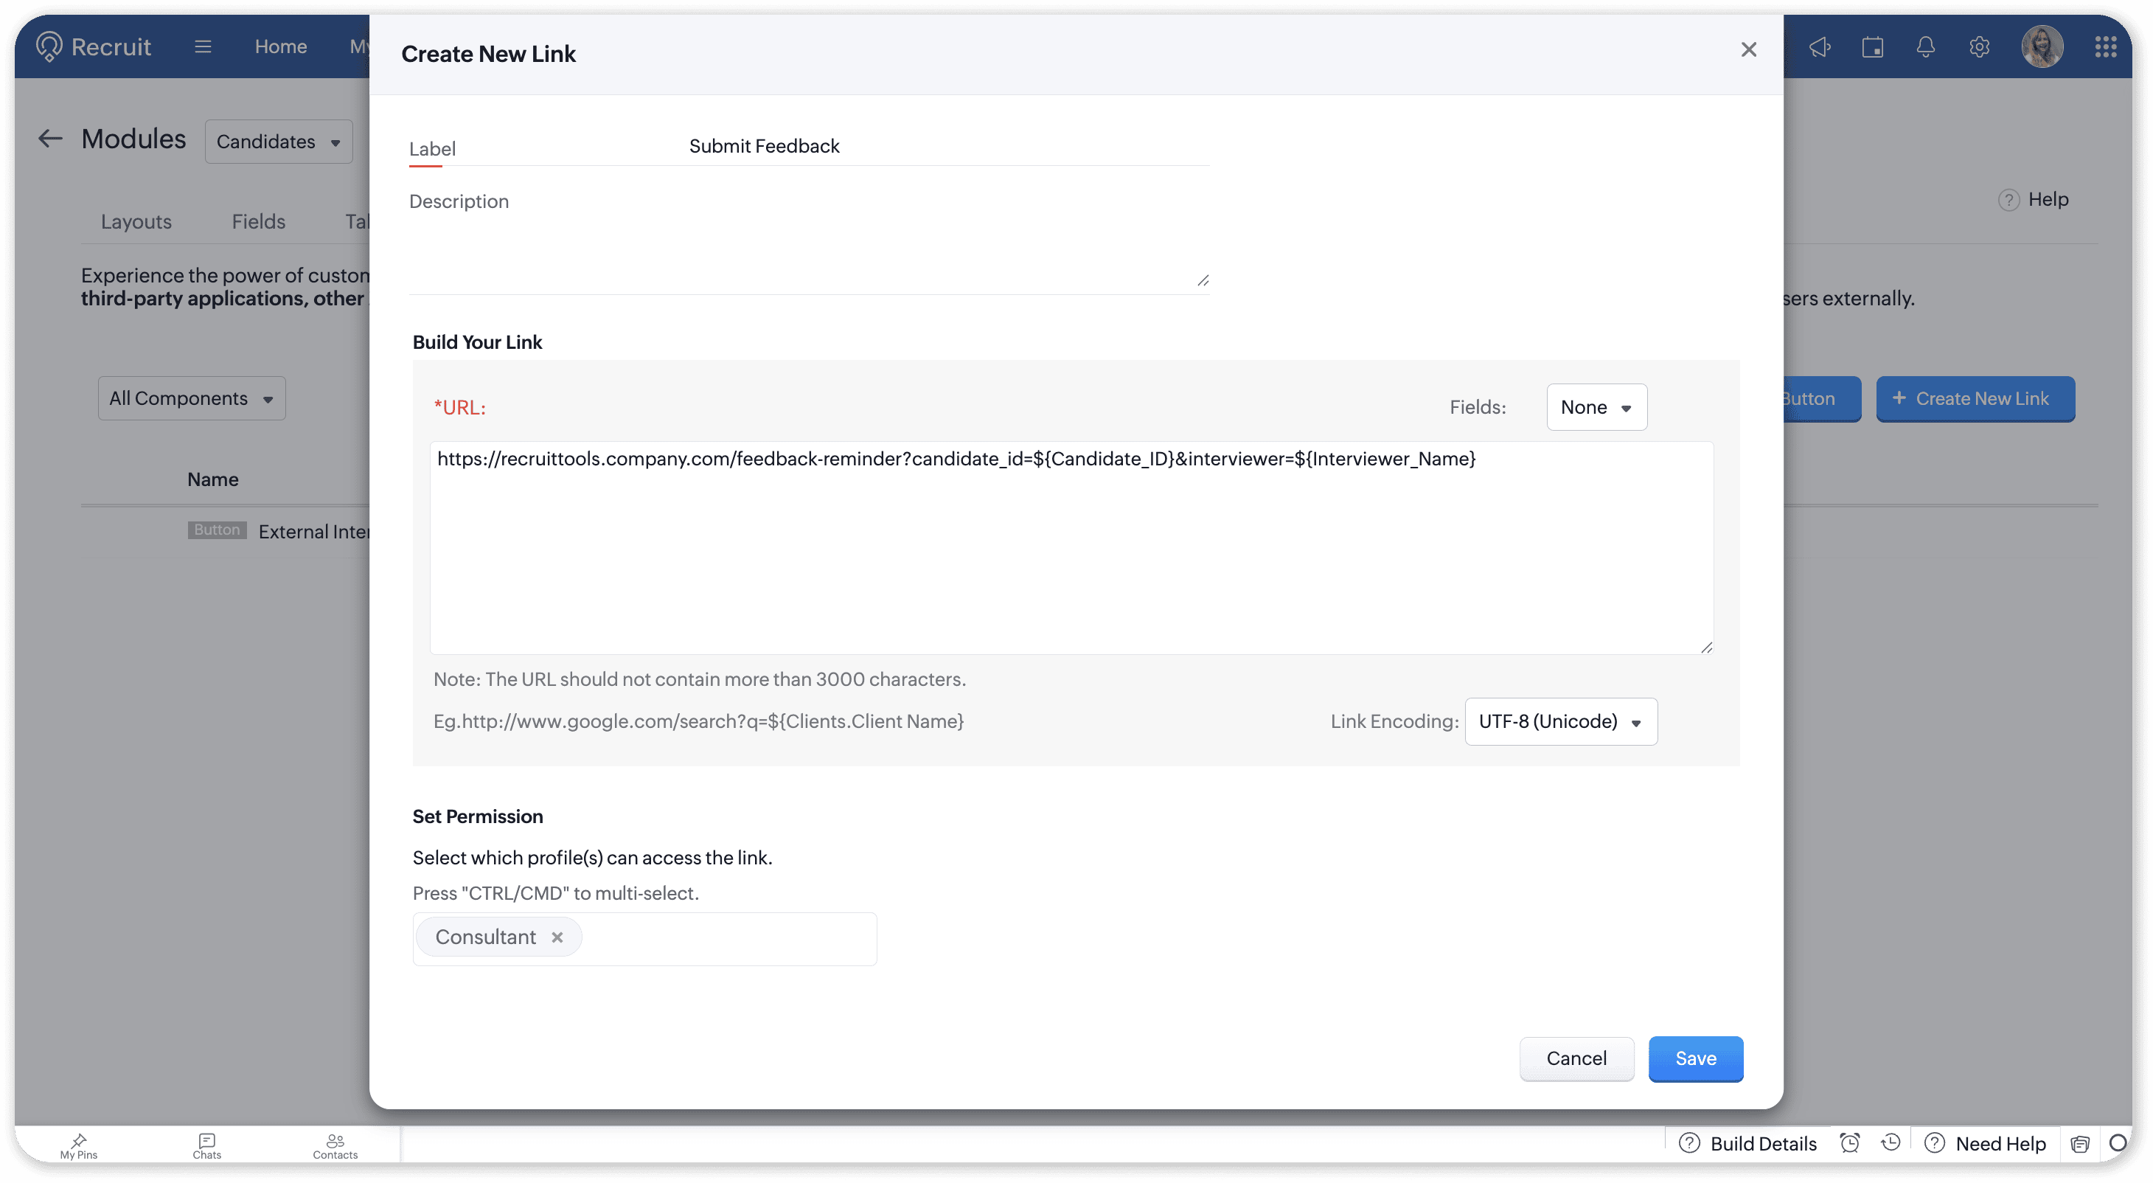Open My Pins in bottom bar
2153x1183 pixels.
79,1145
